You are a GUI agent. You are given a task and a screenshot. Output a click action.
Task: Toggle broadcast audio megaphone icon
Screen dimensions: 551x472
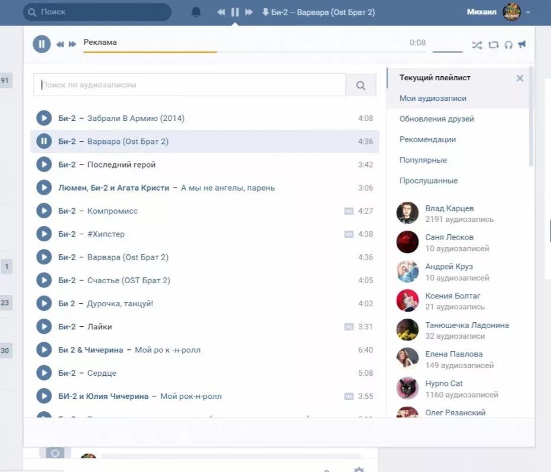522,44
